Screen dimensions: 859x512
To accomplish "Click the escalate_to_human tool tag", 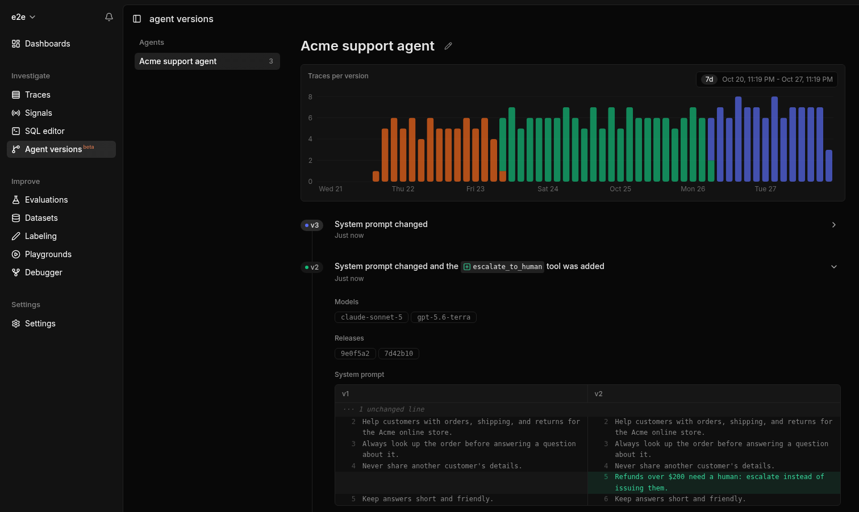I will tap(503, 267).
